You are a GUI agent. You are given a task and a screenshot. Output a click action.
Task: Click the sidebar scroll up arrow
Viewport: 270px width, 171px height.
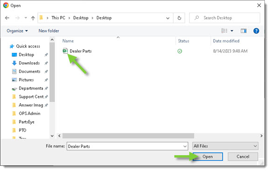[x=52, y=40]
